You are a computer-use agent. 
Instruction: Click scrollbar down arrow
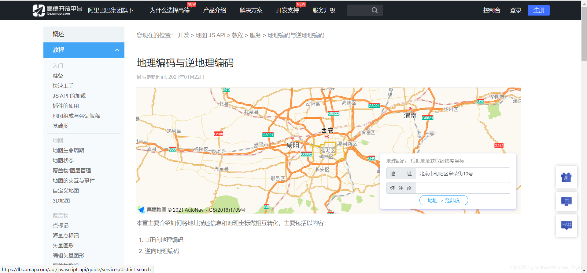[584, 270]
